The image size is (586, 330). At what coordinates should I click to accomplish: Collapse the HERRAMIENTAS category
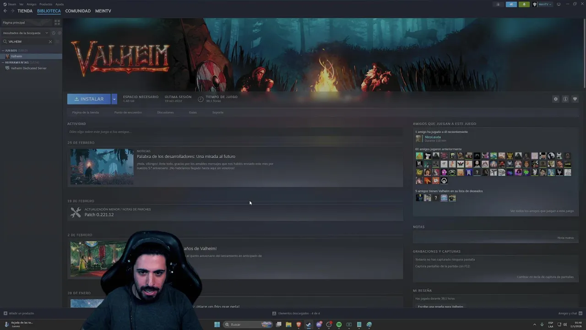tap(3, 62)
